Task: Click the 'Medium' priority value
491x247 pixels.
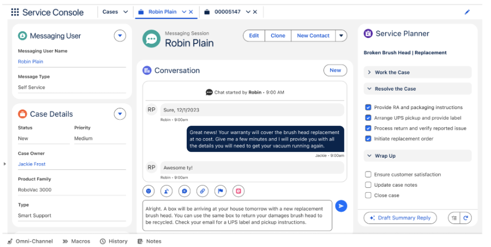Action: (84, 139)
